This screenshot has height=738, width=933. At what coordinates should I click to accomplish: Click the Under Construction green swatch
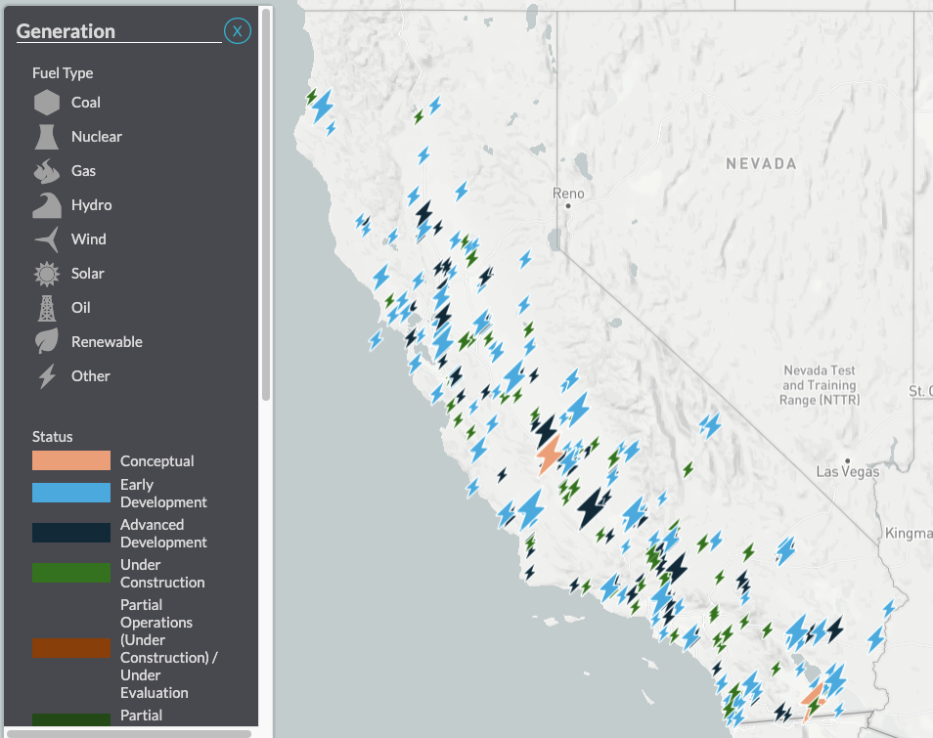click(x=71, y=572)
